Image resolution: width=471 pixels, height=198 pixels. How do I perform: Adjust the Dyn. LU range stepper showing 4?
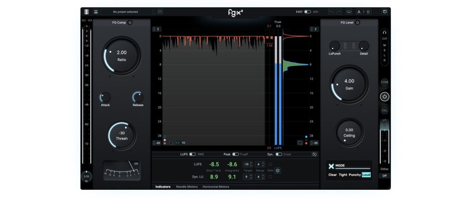(x=260, y=177)
